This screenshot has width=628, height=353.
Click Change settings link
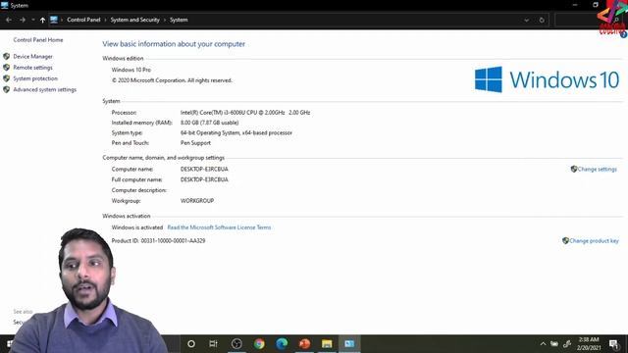tap(598, 170)
